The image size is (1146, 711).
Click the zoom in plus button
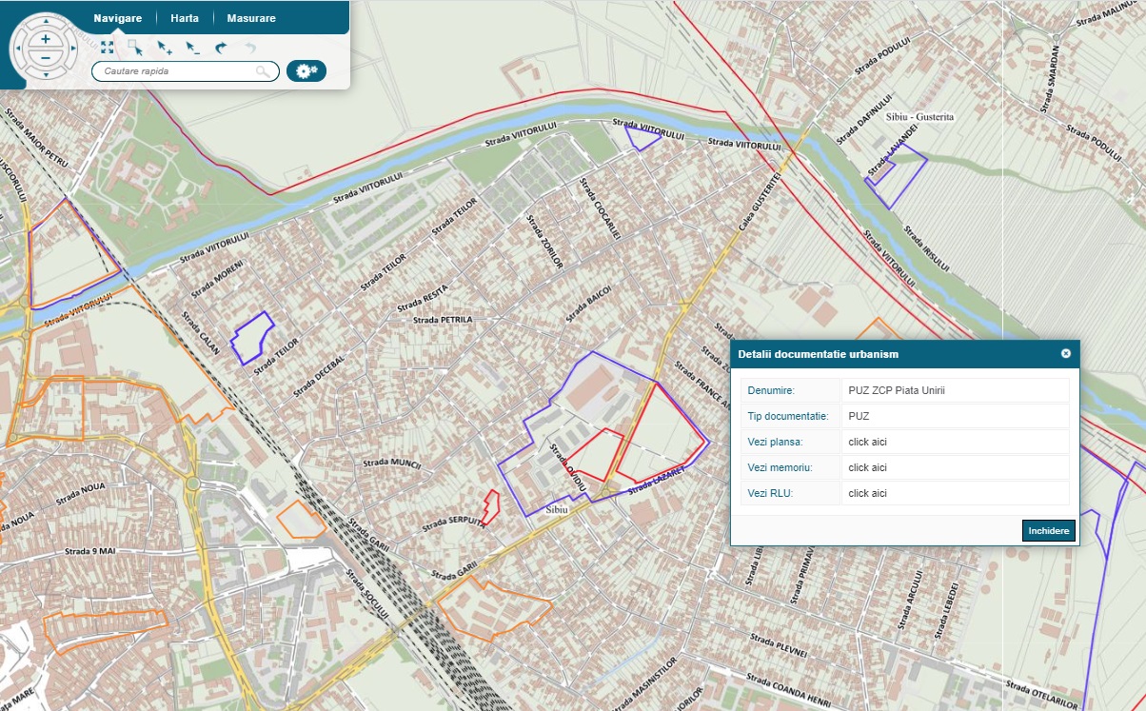[45, 40]
